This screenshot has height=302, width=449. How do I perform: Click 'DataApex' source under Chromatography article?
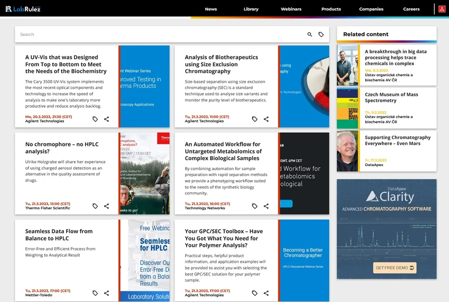374,165
